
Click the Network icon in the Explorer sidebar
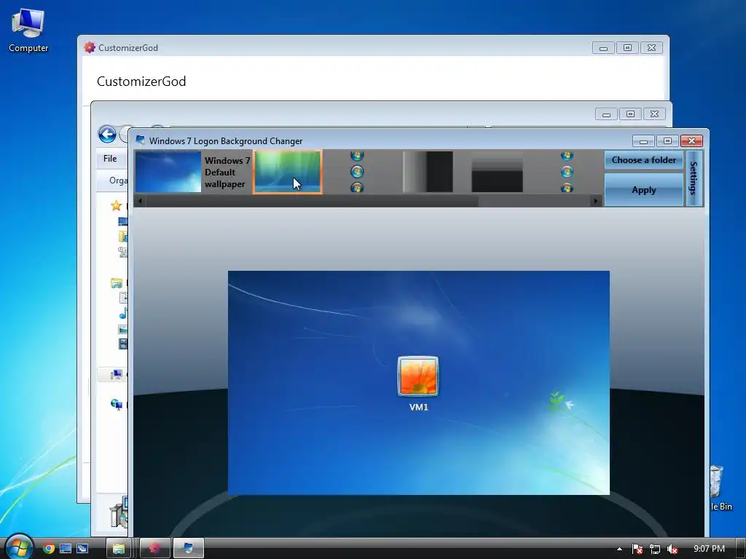click(117, 405)
